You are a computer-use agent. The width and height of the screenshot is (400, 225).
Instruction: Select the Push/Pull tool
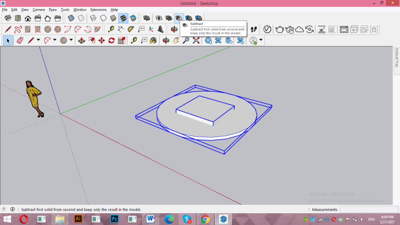pos(81,40)
